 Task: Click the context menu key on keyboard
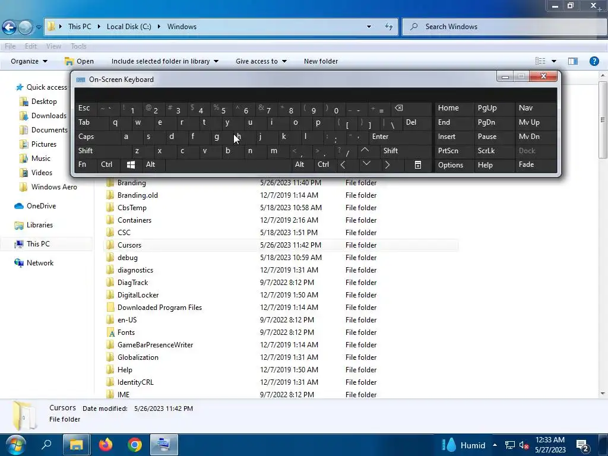[x=417, y=165]
